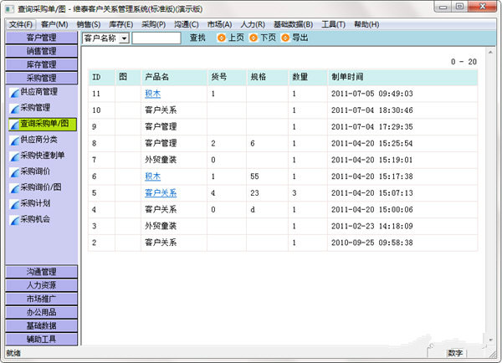
Task: Open the 销售(S) menu
Action: (89, 24)
